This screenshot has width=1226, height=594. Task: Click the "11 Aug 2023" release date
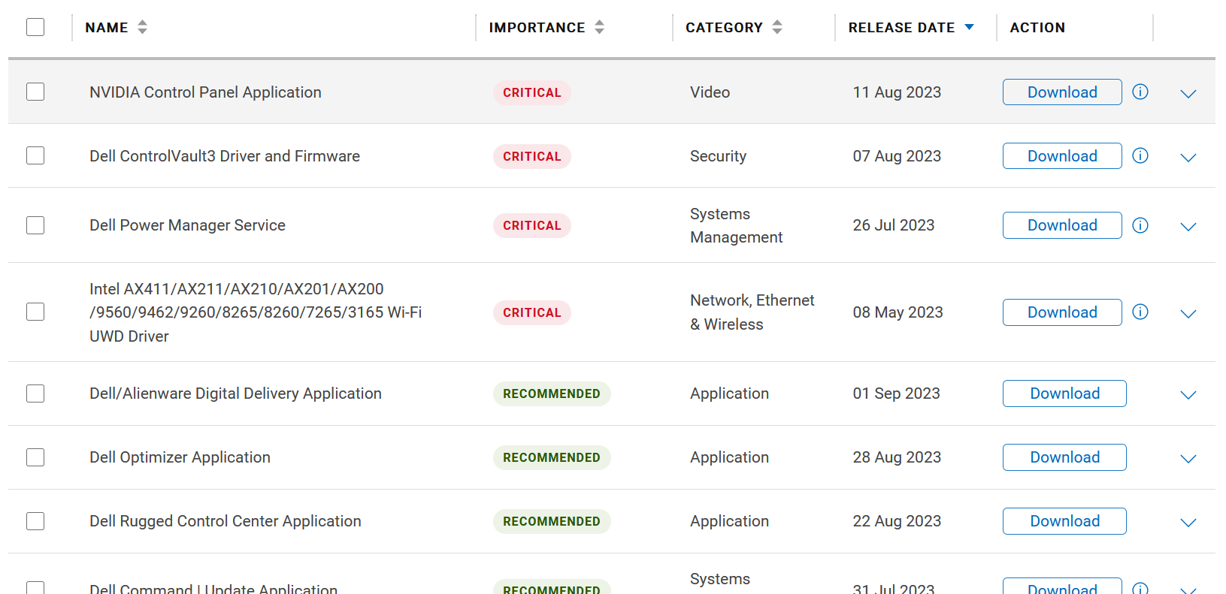pyautogui.click(x=897, y=92)
